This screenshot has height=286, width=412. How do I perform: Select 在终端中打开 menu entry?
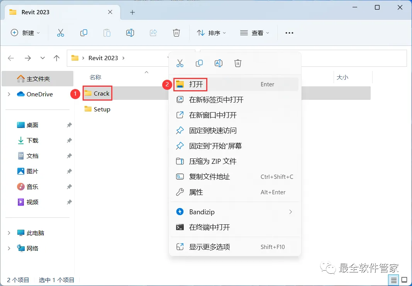click(x=235, y=227)
